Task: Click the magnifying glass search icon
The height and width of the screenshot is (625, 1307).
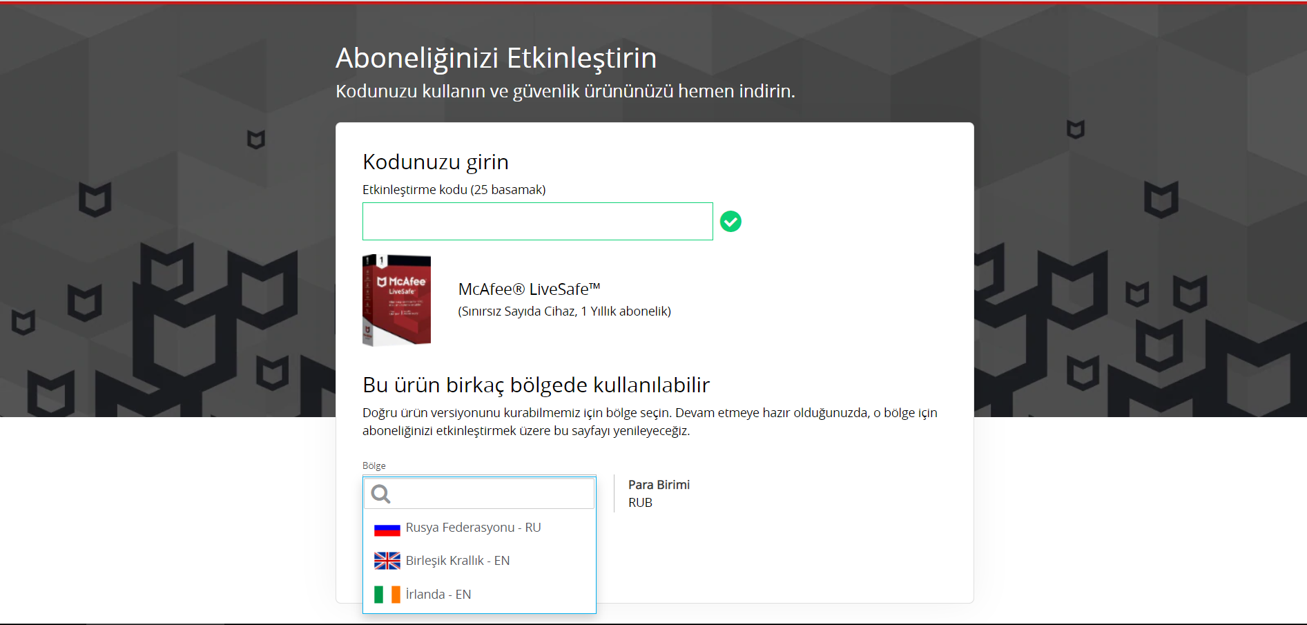Action: tap(380, 493)
